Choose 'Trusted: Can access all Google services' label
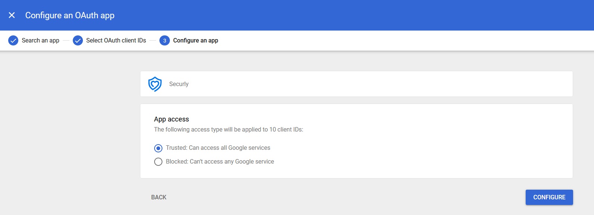The width and height of the screenshot is (594, 215). (x=218, y=148)
